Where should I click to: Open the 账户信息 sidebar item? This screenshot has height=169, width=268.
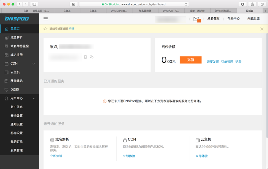click(16, 107)
